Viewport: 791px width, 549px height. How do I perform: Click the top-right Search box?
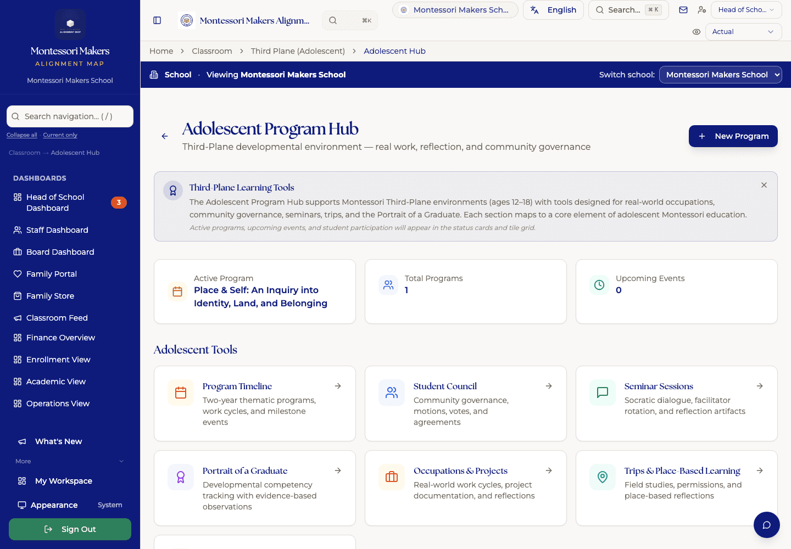pyautogui.click(x=628, y=10)
